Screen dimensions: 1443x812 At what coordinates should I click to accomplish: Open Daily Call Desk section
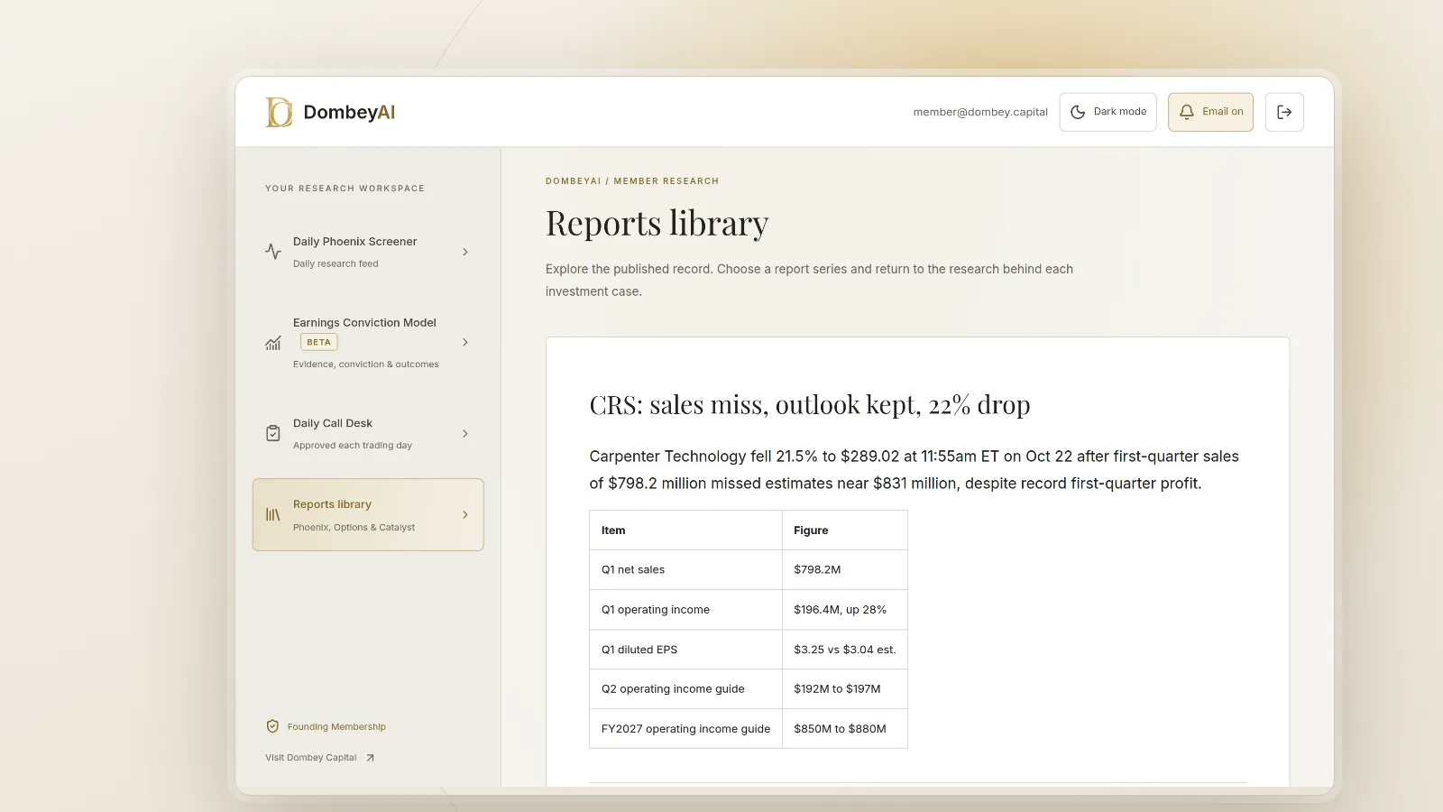click(368, 433)
